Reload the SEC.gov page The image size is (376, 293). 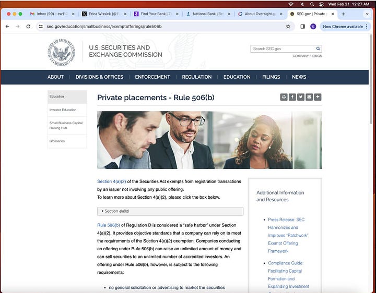click(x=28, y=27)
